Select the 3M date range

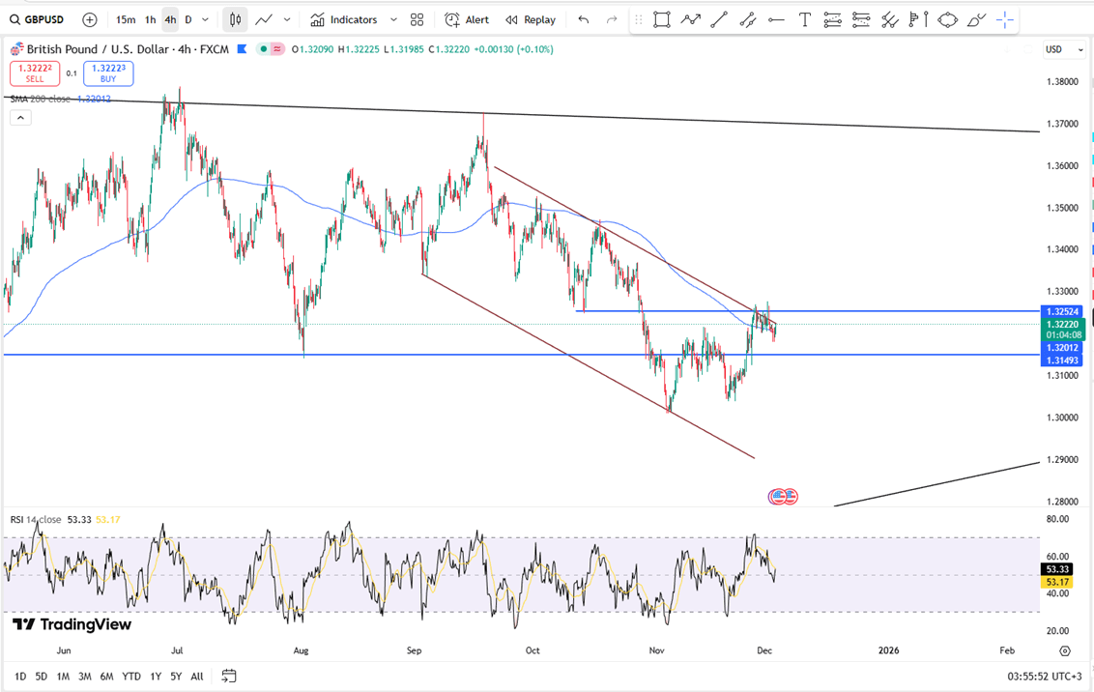[85, 677]
